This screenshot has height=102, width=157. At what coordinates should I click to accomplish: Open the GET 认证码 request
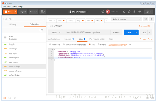click(x=24, y=44)
